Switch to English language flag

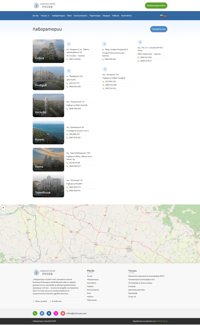coord(165,16)
